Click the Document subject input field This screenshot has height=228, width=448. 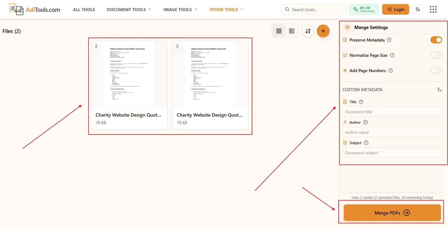pos(392,153)
